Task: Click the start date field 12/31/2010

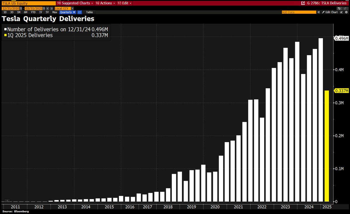Action: coord(10,8)
